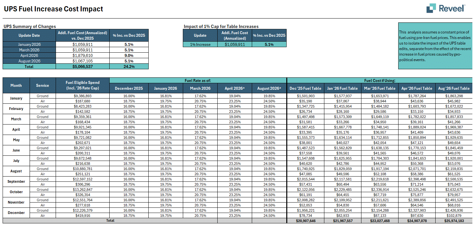Select February Ground spend $8,423,283

[83, 106]
